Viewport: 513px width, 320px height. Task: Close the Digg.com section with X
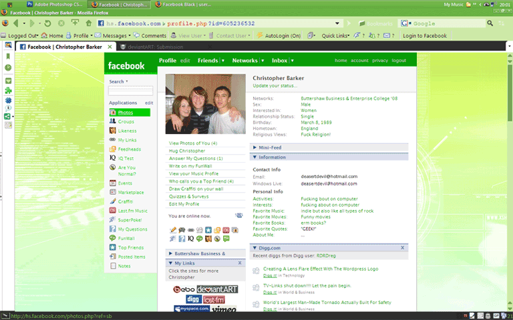[402, 248]
